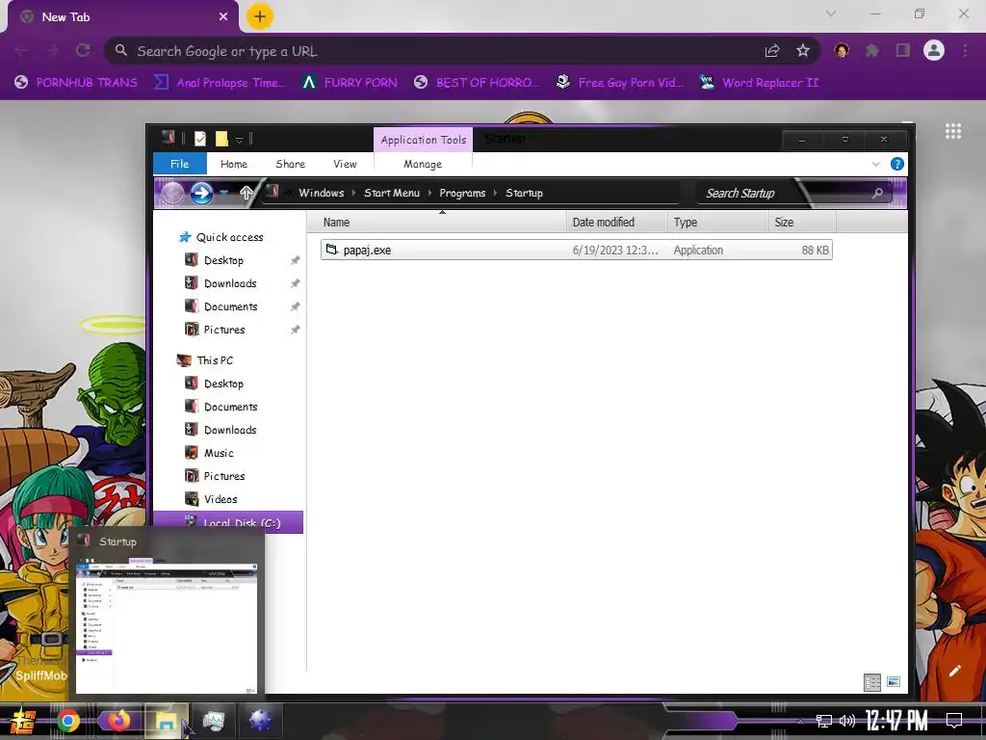This screenshot has height=740, width=986.
Task: Expand the arrow after Programs breadcrumb
Action: coord(496,193)
